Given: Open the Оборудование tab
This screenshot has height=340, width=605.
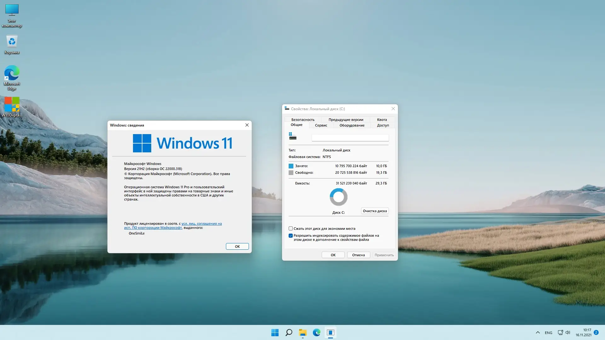Looking at the screenshot, I should tap(352, 125).
